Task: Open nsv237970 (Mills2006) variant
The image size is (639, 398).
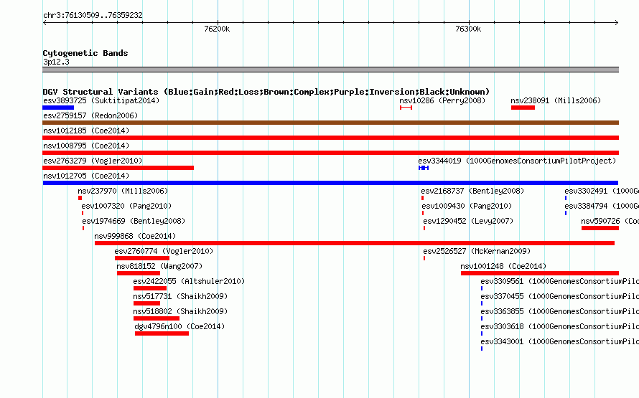Action: [x=123, y=191]
